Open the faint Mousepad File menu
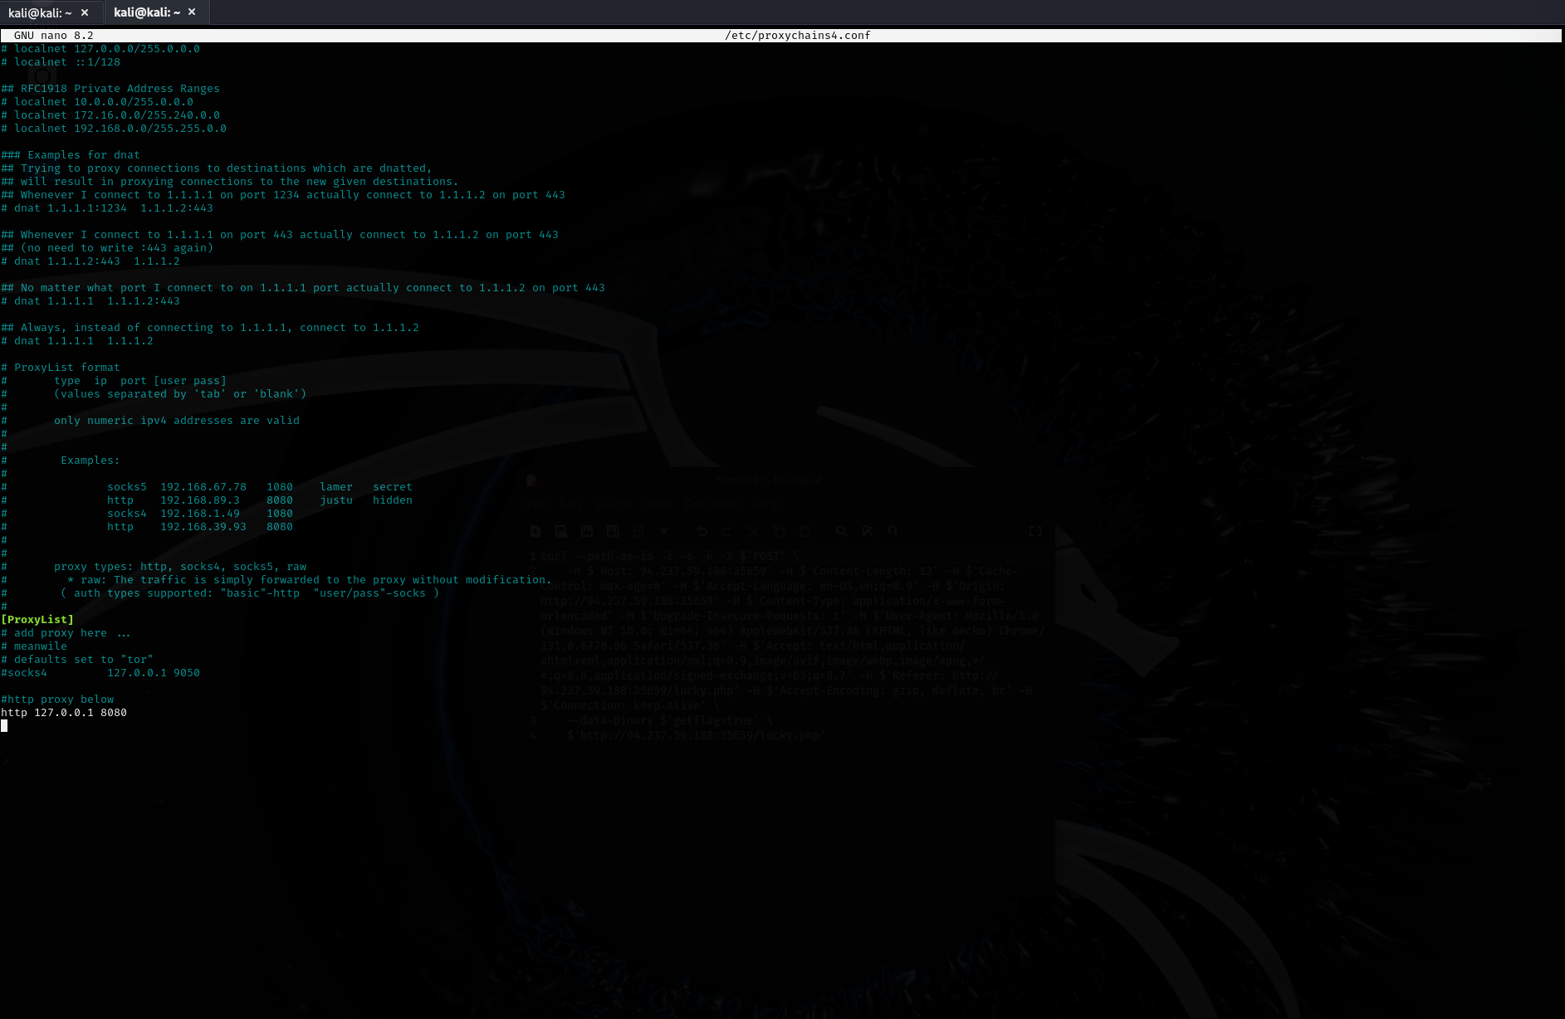Screen dimensions: 1565x1019 [x=536, y=504]
